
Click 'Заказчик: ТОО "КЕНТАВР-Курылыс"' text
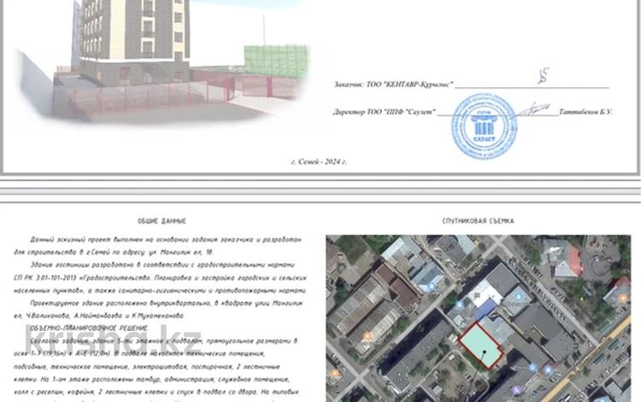(393, 85)
